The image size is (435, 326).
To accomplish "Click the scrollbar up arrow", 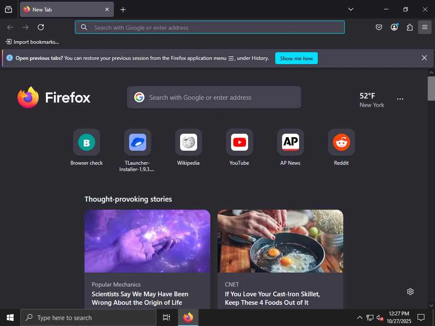I will (431, 73).
